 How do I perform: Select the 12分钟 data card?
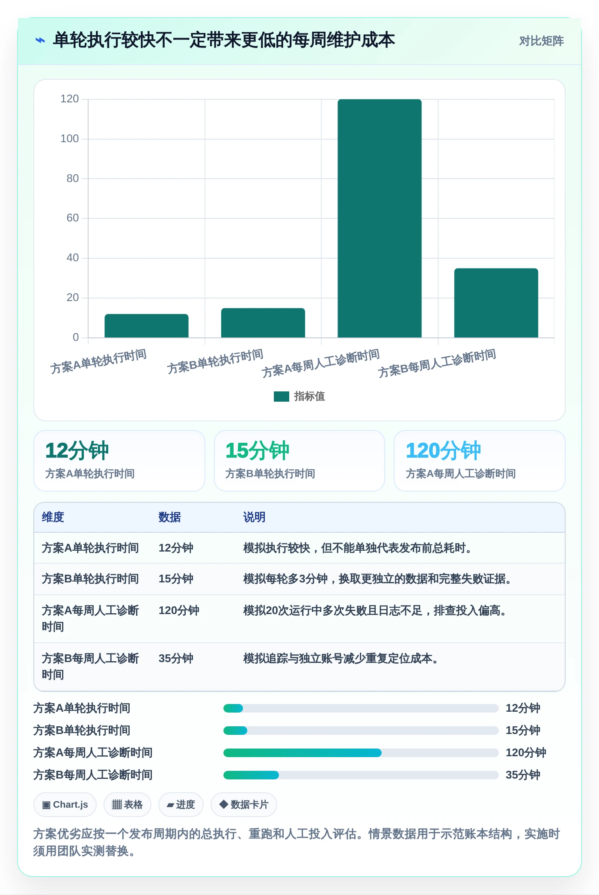pyautogui.click(x=119, y=461)
